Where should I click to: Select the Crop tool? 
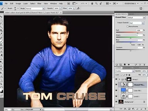pyautogui.click(x=1, y=30)
